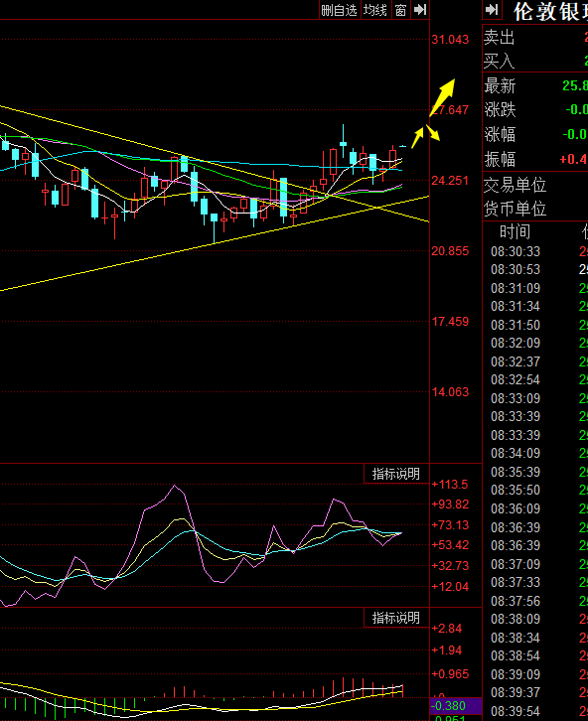
Task: Select the 08:39:54 tick row
Action: (x=535, y=711)
